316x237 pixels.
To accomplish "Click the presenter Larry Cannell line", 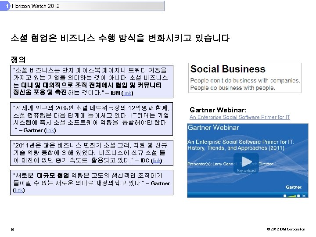I will tap(230, 164).
